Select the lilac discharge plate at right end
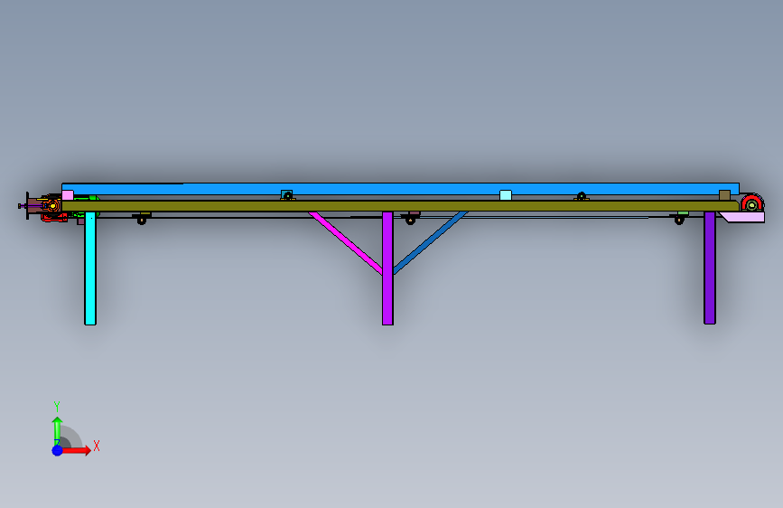This screenshot has height=508, width=783. click(x=742, y=217)
